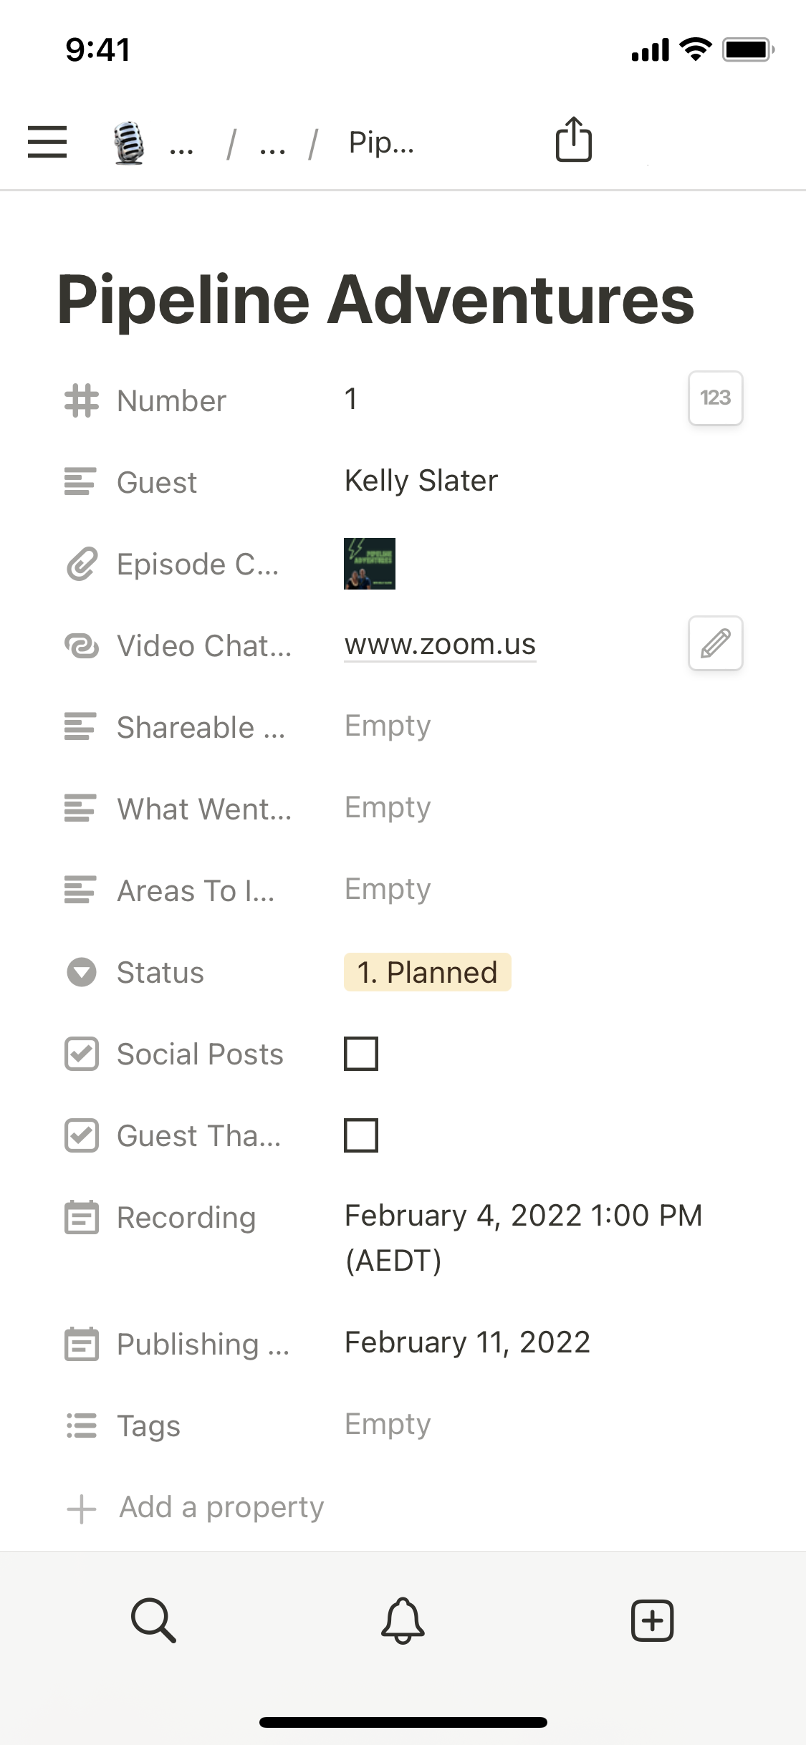The image size is (806, 1745).
Task: Tap the 'Pip...' breadcrumb item
Action: point(381,143)
